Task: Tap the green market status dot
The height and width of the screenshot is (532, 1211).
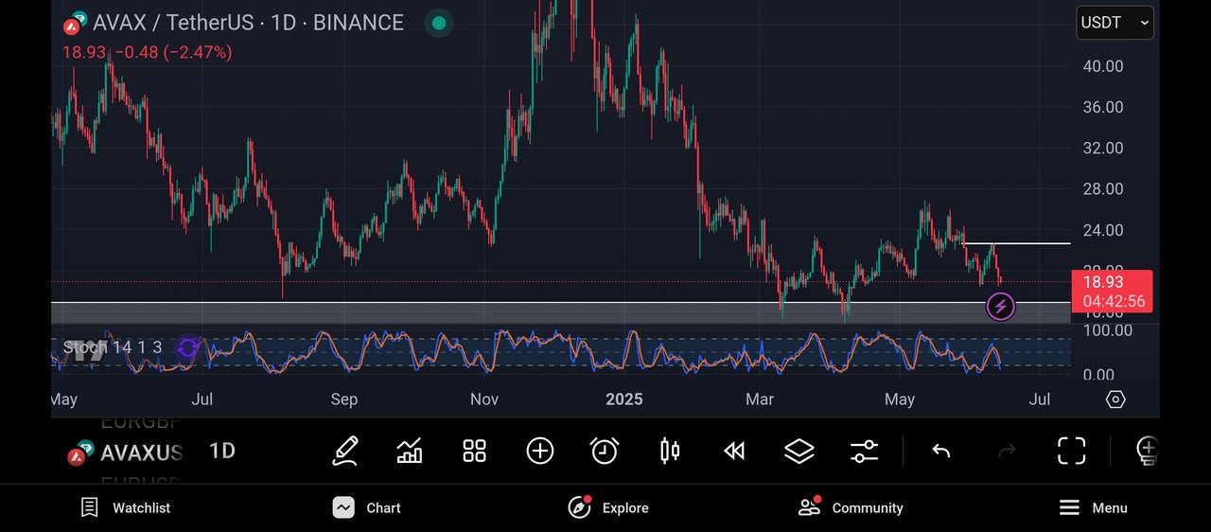Action: pos(437,23)
